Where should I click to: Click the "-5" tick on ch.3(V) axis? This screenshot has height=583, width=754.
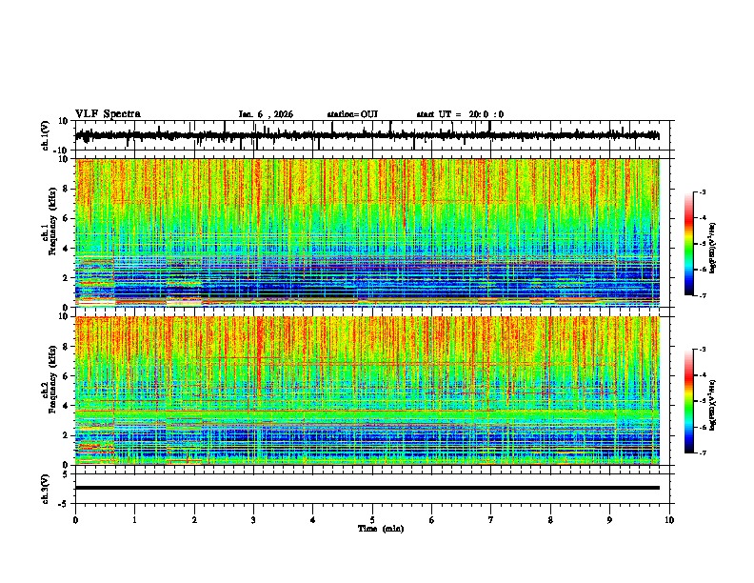(64, 504)
